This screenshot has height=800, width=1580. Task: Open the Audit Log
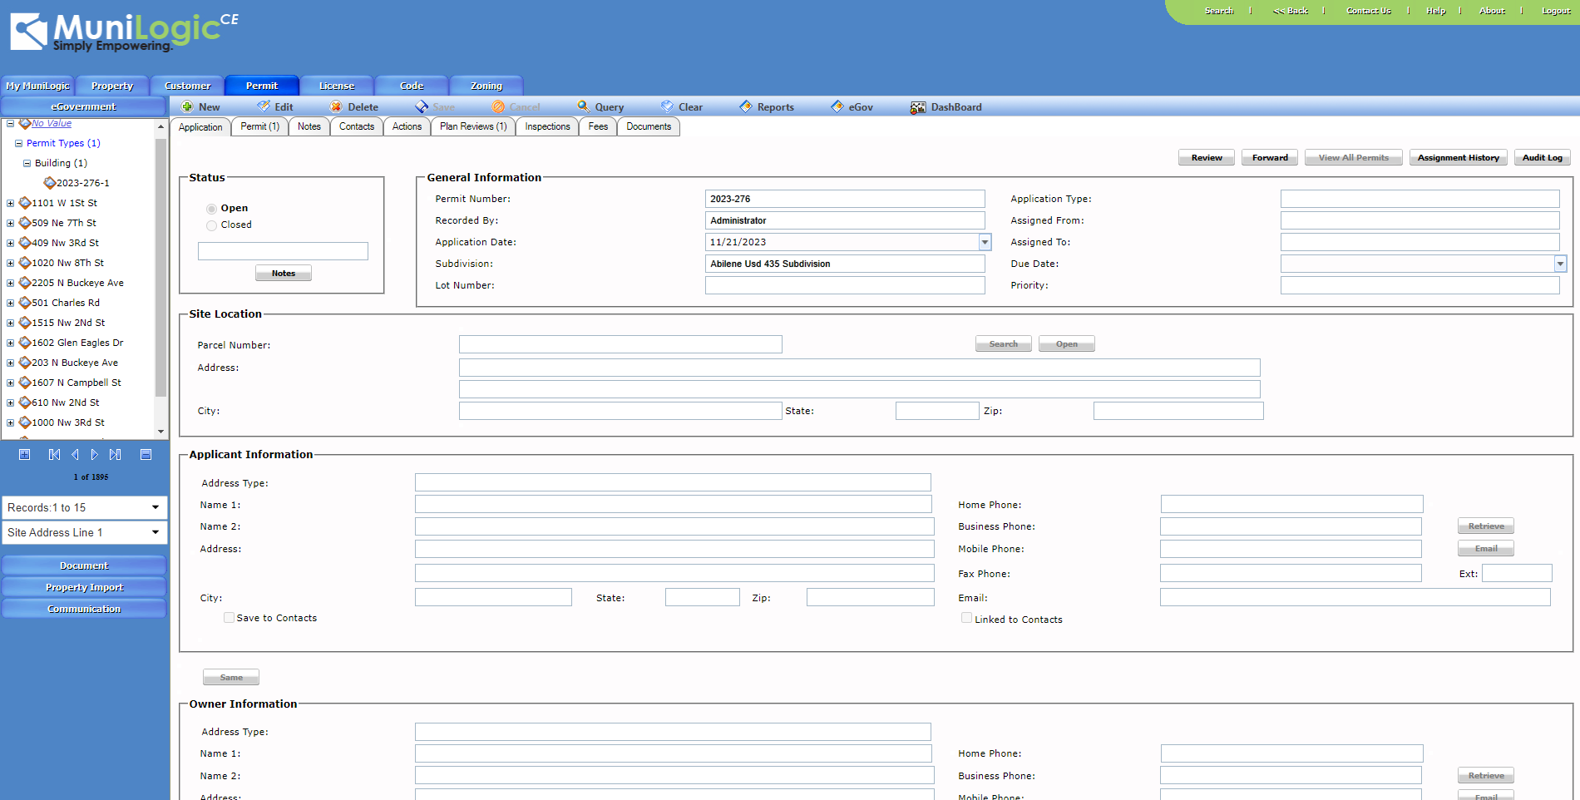(1541, 157)
